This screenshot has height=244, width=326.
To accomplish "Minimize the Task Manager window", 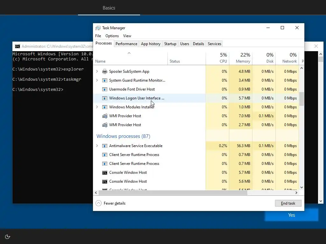I will pyautogui.click(x=268, y=28).
